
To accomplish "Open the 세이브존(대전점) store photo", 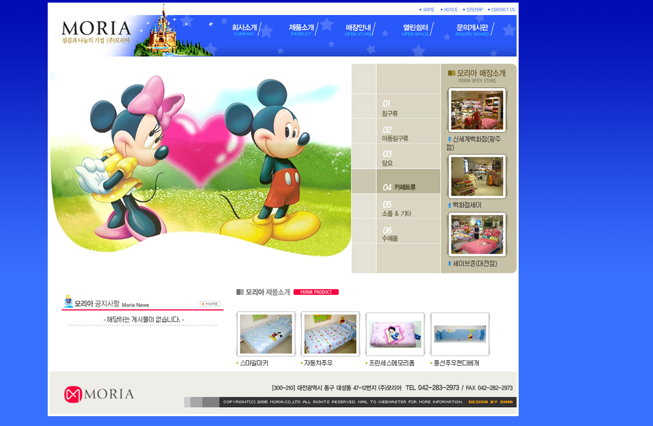I will click(477, 235).
